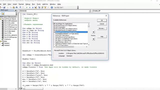Open VBA Help with the question mark icon
The width and height of the screenshot is (160, 90).
click(52, 7)
